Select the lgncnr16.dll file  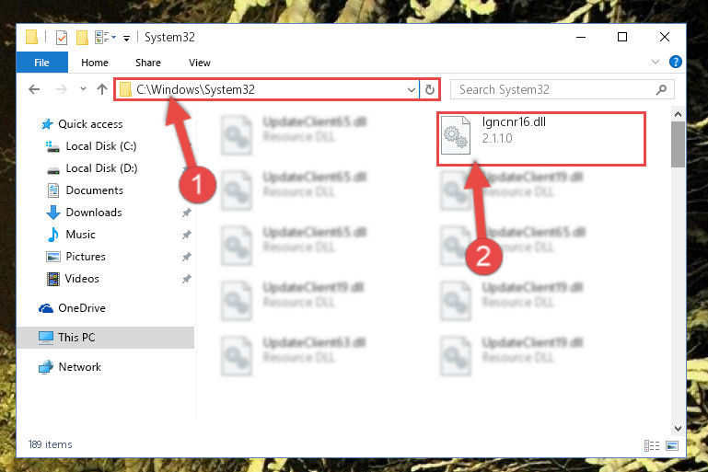click(x=541, y=139)
